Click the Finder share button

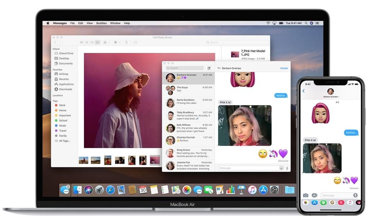(126, 42)
